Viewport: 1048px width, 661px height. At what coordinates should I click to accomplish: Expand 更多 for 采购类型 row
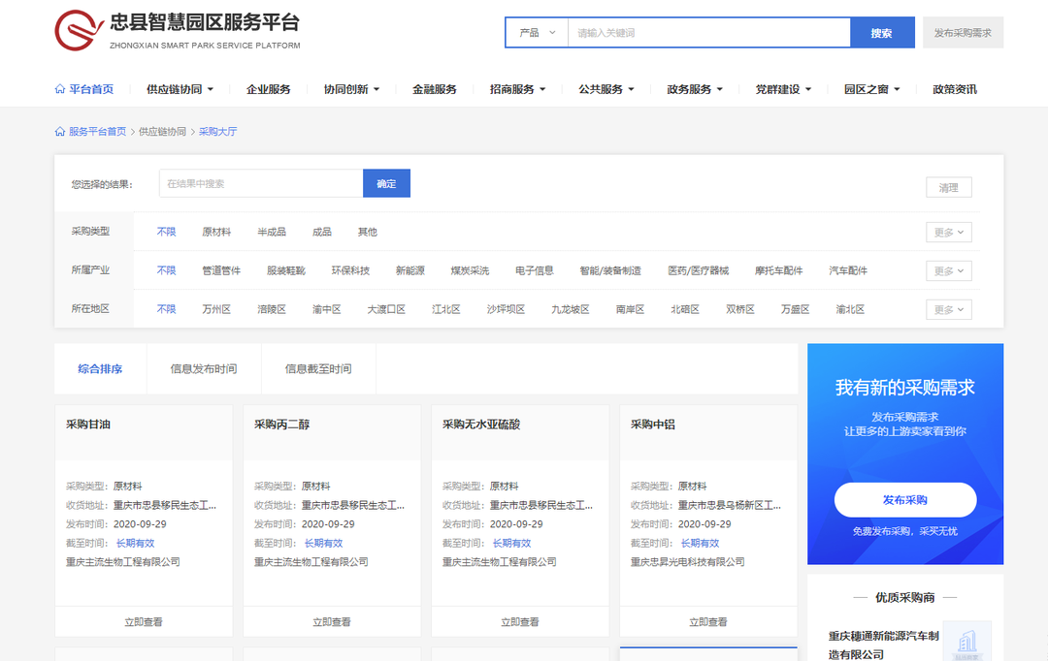point(948,233)
